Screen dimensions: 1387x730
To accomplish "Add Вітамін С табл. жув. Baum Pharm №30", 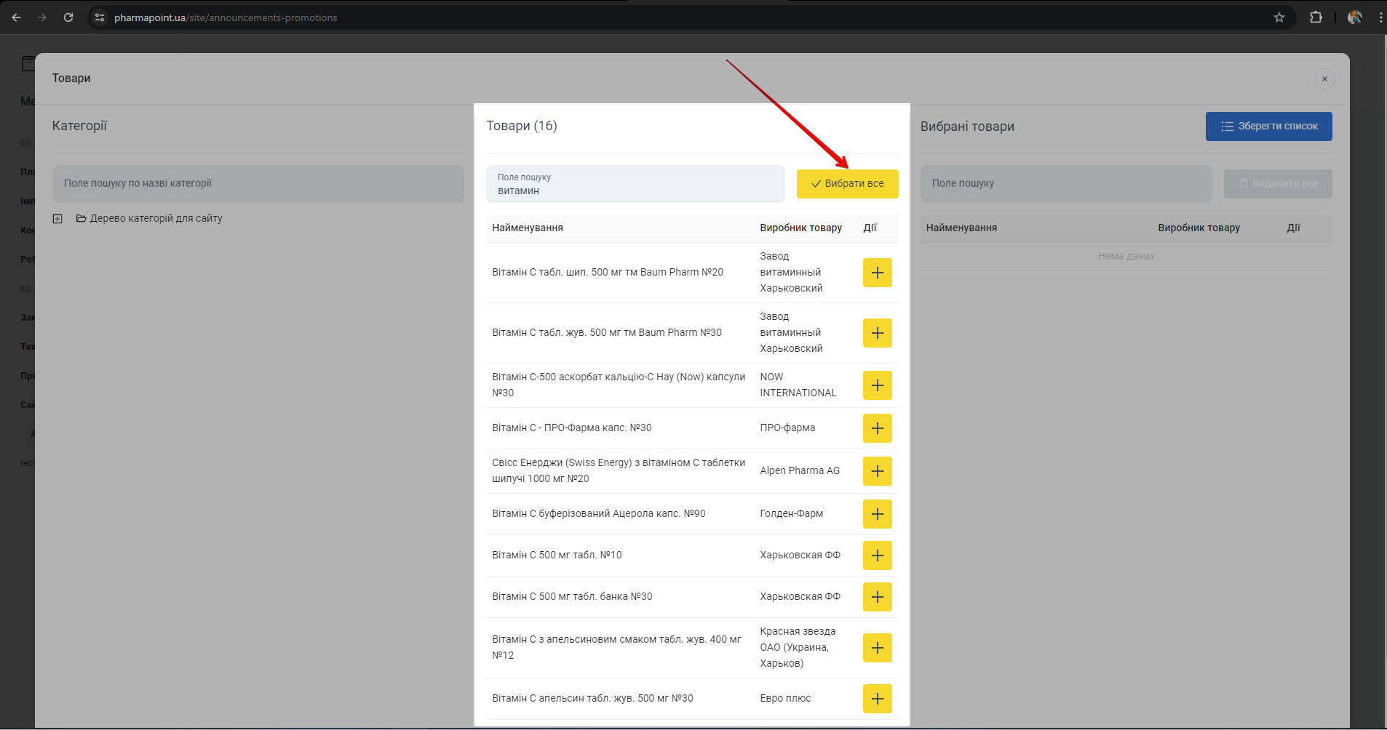I will (877, 333).
